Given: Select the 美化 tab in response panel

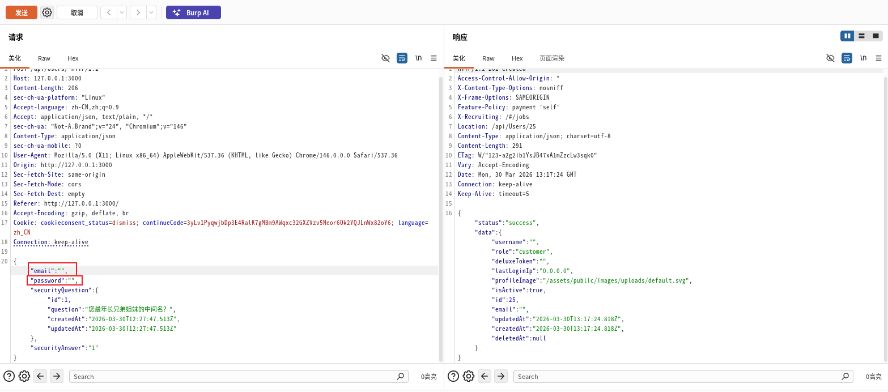Looking at the screenshot, I should pyautogui.click(x=459, y=58).
